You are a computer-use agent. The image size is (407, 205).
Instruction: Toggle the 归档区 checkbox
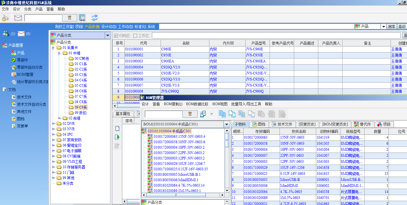(x=116, y=36)
